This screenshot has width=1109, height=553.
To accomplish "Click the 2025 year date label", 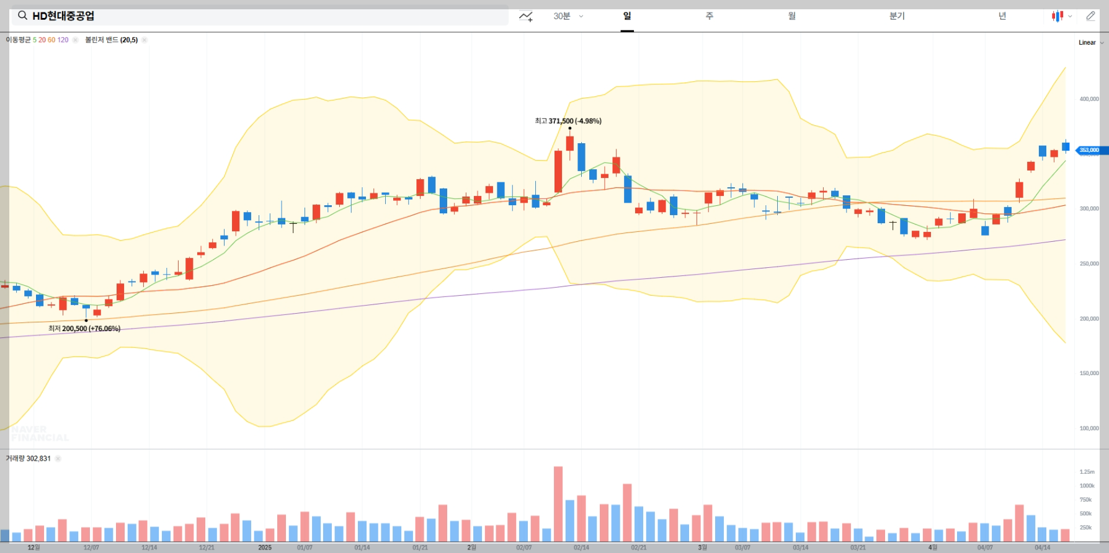I will coord(265,547).
